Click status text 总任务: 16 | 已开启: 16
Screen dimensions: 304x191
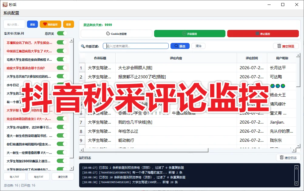[x=20, y=185]
